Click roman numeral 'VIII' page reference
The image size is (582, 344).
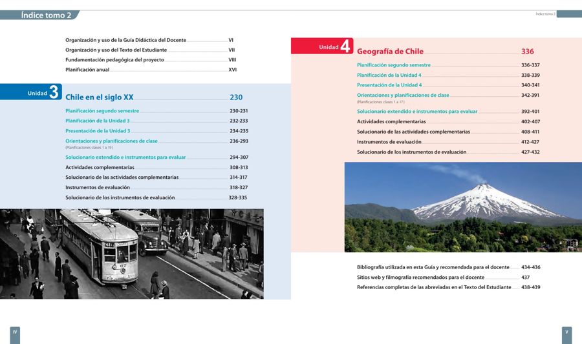pyautogui.click(x=232, y=59)
